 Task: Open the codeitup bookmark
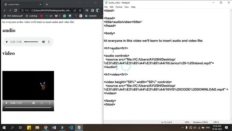[x=32, y=16]
